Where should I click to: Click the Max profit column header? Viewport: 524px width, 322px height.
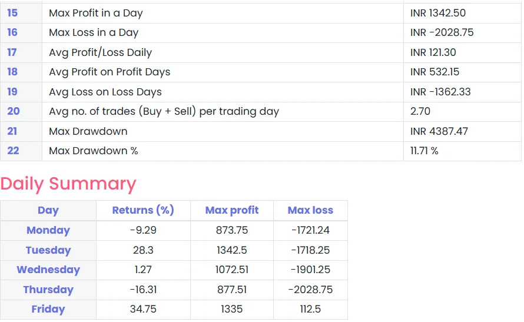point(232,210)
